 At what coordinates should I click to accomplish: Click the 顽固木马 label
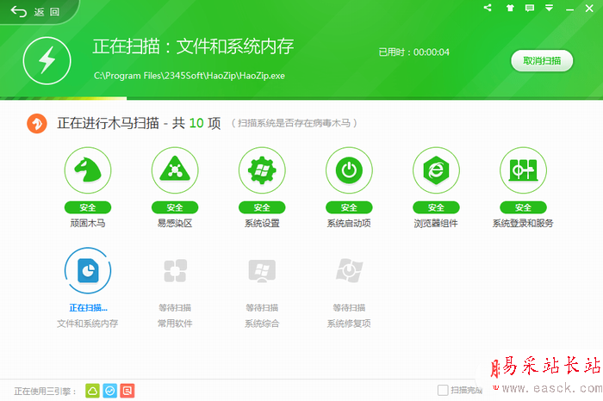tap(88, 223)
